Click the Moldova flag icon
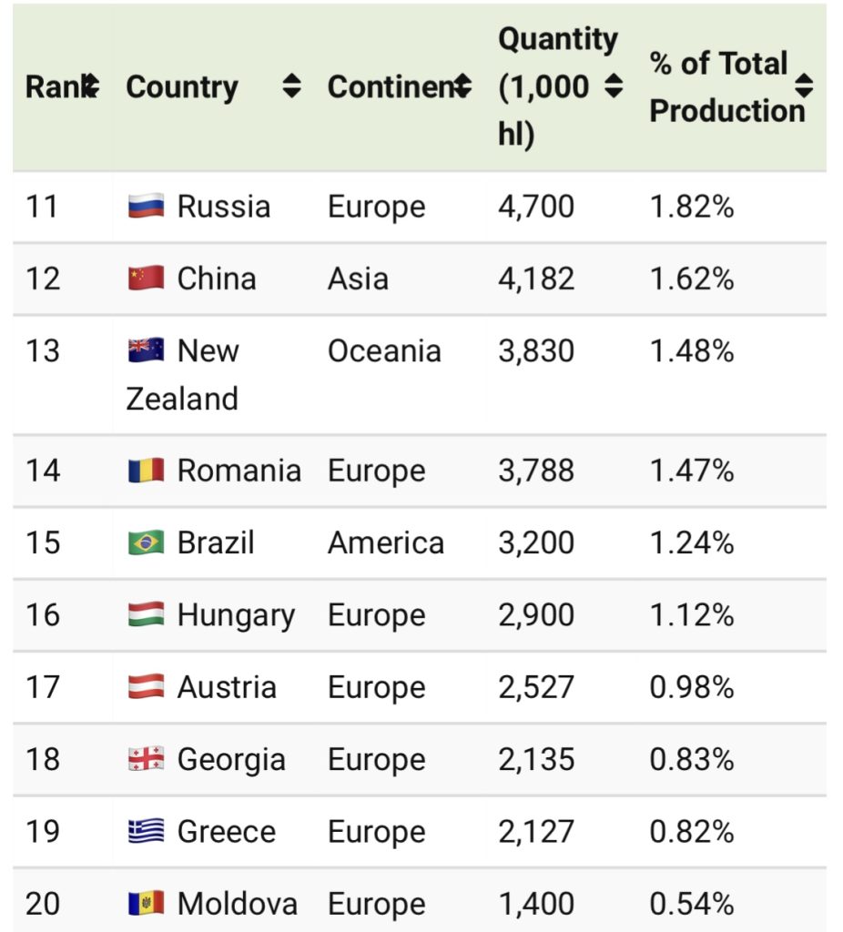Viewport: 843px width, 932px height. point(143,903)
